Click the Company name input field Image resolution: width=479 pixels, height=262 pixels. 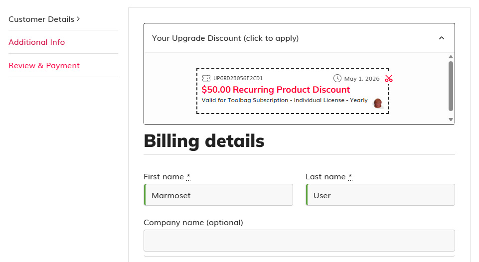point(299,241)
